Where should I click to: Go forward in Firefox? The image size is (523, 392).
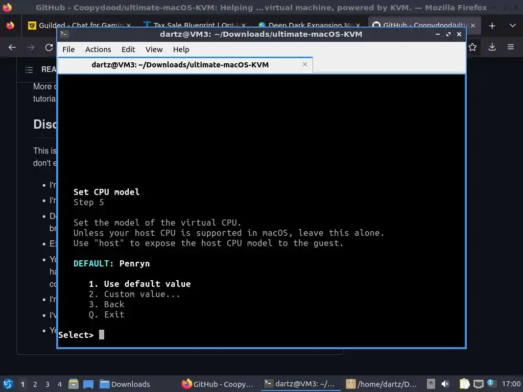point(31,47)
